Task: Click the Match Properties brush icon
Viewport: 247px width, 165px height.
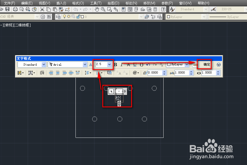Action: tap(61, 9)
